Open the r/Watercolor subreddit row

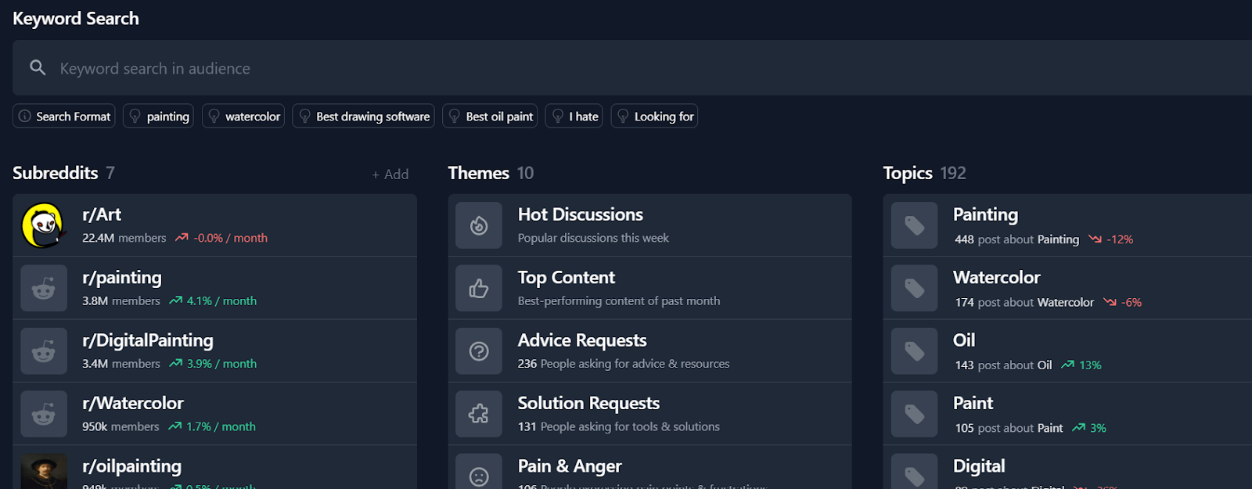214,414
